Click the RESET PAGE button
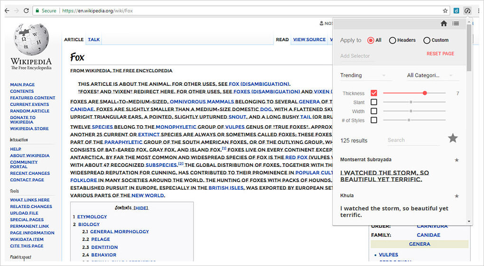Viewport: 484px width, 266px height. (440, 54)
